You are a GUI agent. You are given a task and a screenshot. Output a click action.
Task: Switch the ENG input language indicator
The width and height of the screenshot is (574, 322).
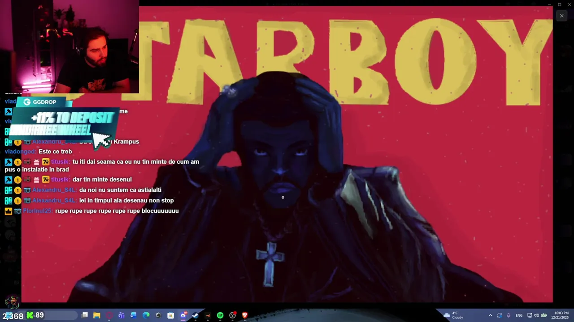click(x=519, y=315)
